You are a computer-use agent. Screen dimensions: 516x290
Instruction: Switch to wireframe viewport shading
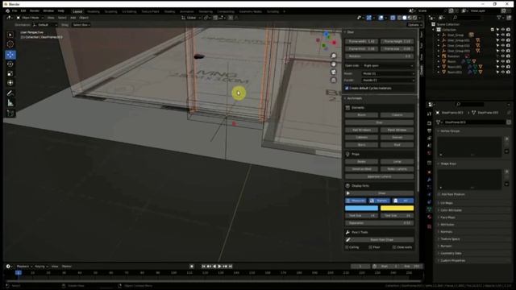400,18
